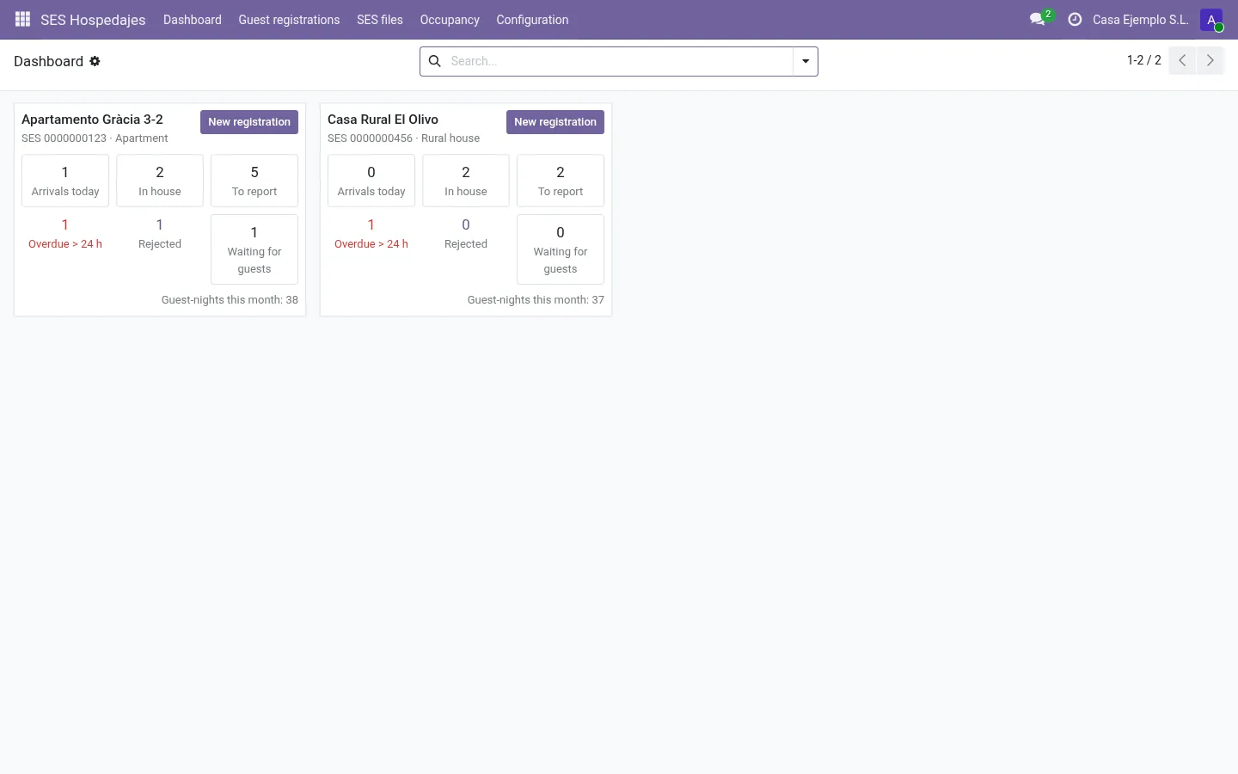
Task: Click the Dashboard breadcrumb title
Action: pos(48,61)
